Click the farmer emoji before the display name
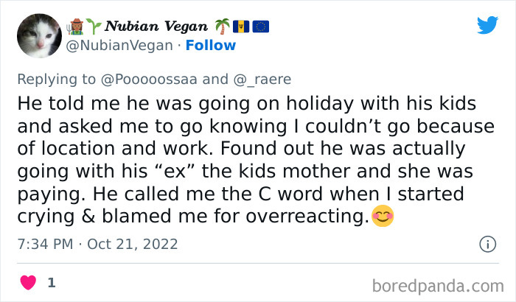516x302 pixels. tap(75, 27)
